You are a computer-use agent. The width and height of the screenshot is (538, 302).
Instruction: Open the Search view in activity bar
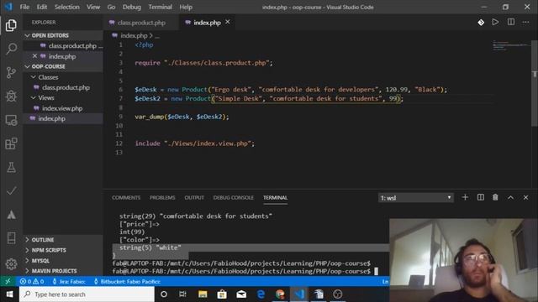click(11, 49)
